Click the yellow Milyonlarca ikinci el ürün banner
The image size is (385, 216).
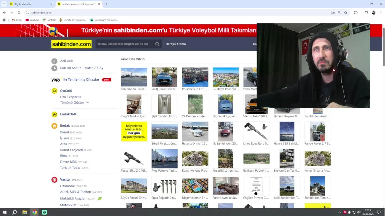134,131
